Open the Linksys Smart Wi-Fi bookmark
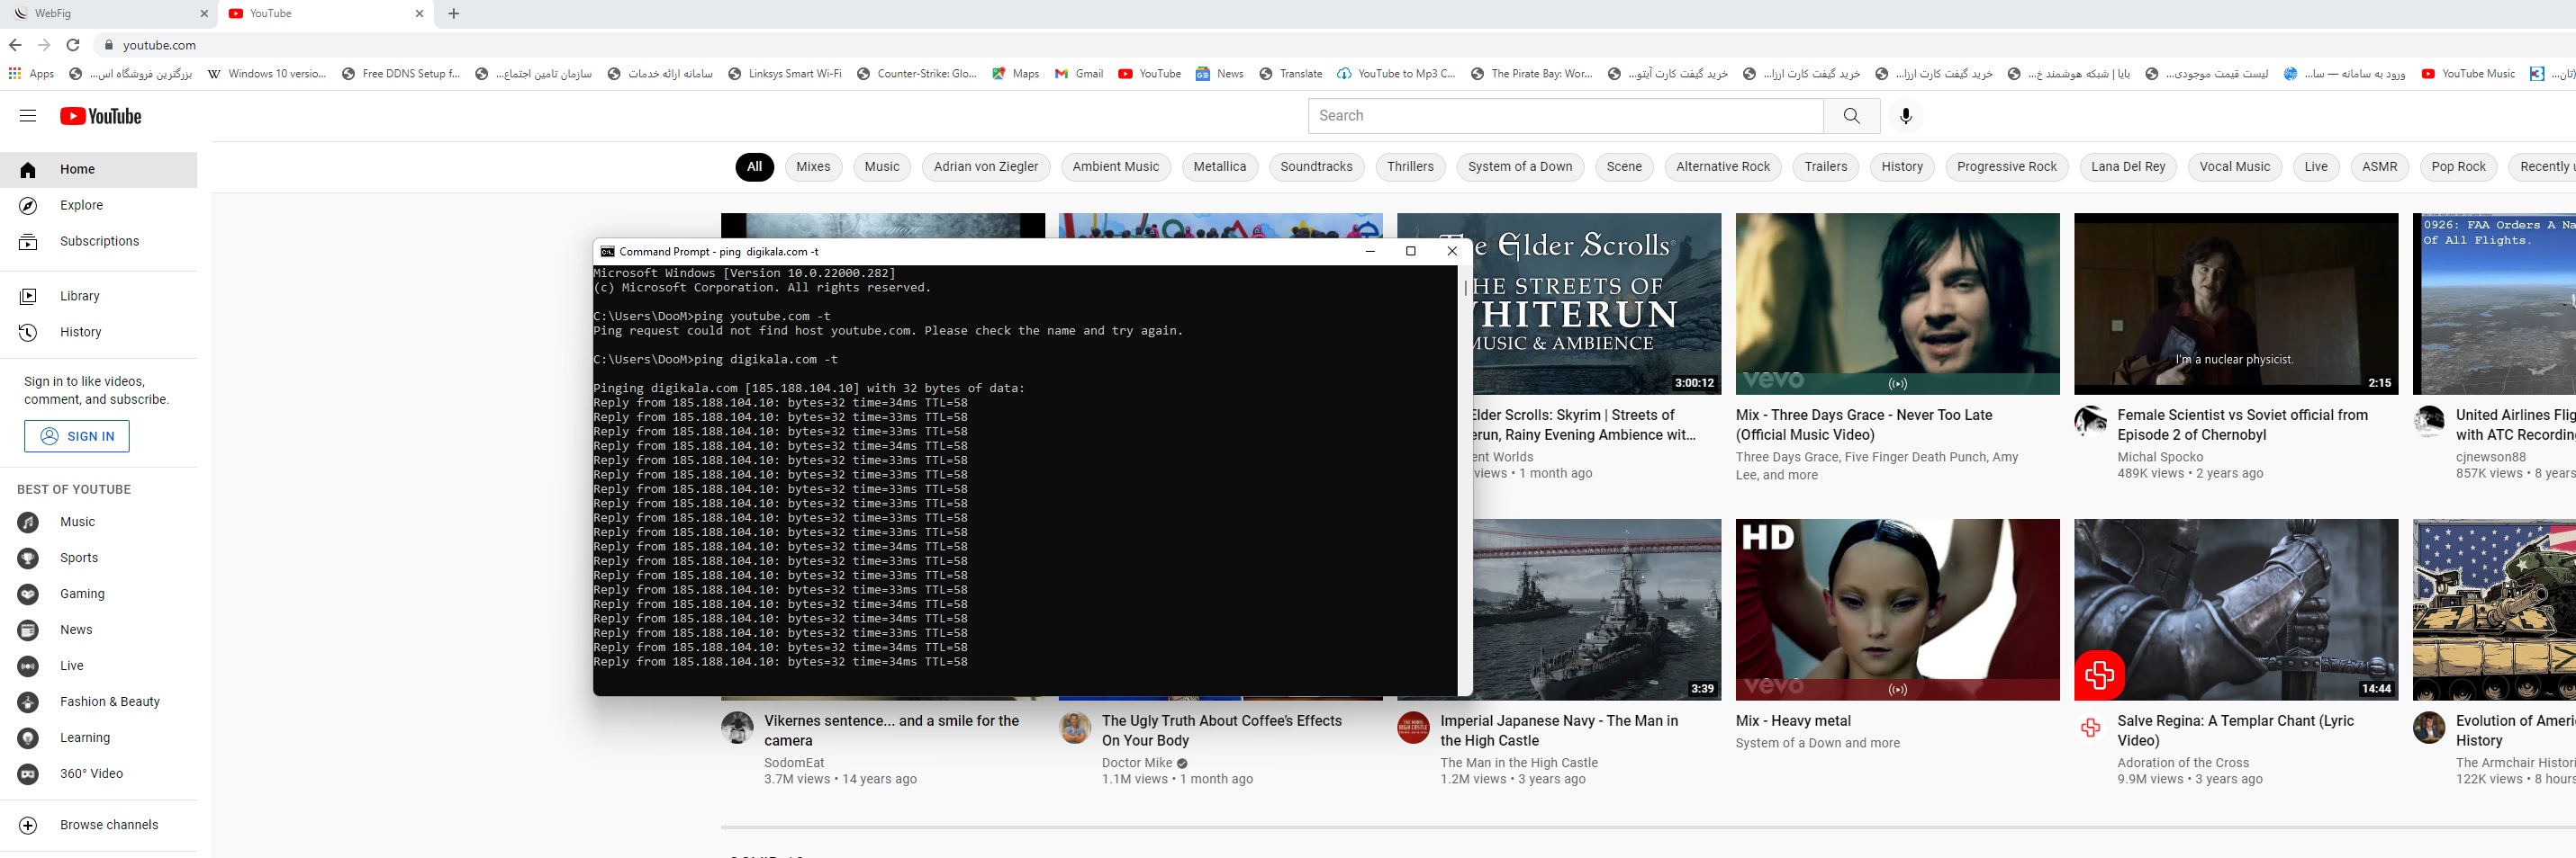The height and width of the screenshot is (858, 2576). 785,74
